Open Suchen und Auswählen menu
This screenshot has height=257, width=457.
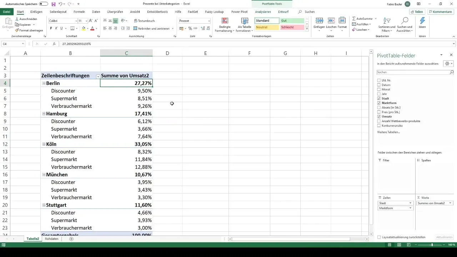[x=405, y=25]
